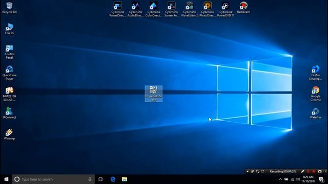Select the QuickTime Player shortcut

click(9, 73)
